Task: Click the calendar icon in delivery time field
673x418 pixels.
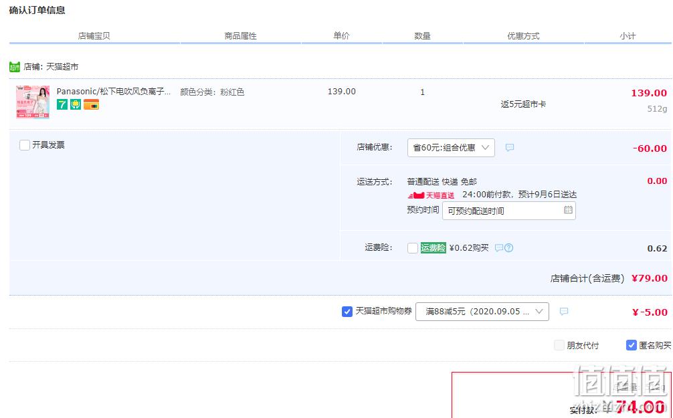Action: tap(568, 210)
